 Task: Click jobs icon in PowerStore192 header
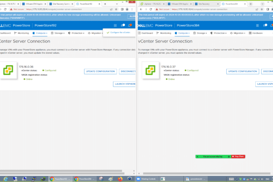[123, 25]
